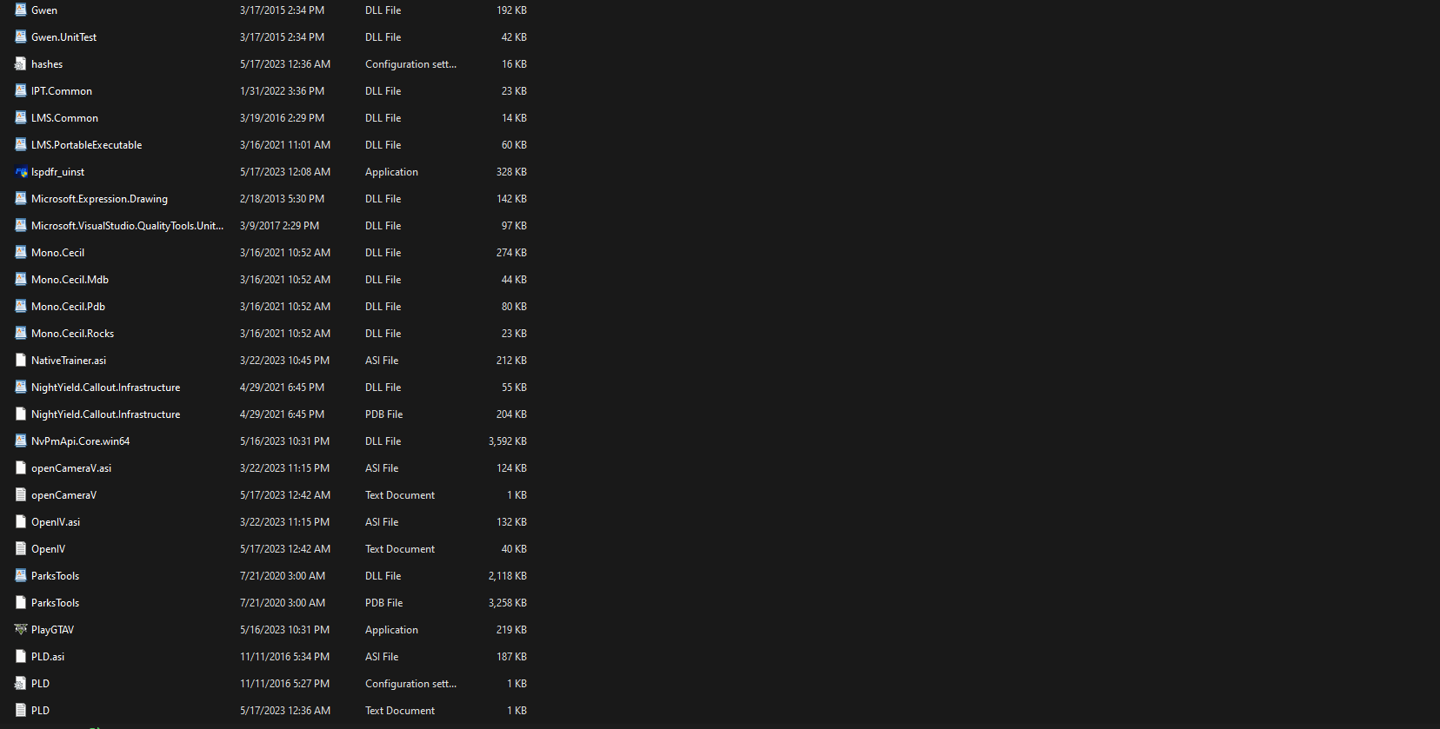1440x729 pixels.
Task: Select the OpenIV.asi file name
Action: [56, 522]
